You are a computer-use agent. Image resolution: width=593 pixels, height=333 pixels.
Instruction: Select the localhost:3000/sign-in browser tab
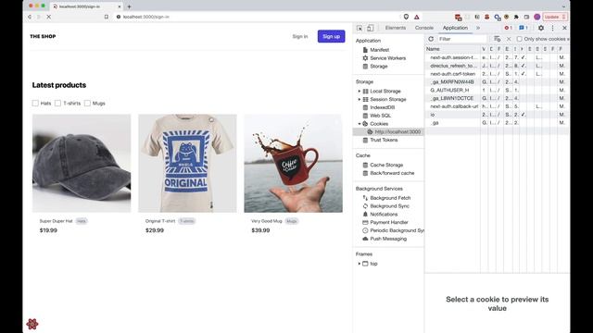[86, 6]
